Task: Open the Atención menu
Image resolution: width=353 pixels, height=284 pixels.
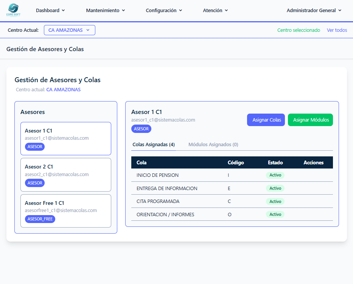Action: point(215,11)
